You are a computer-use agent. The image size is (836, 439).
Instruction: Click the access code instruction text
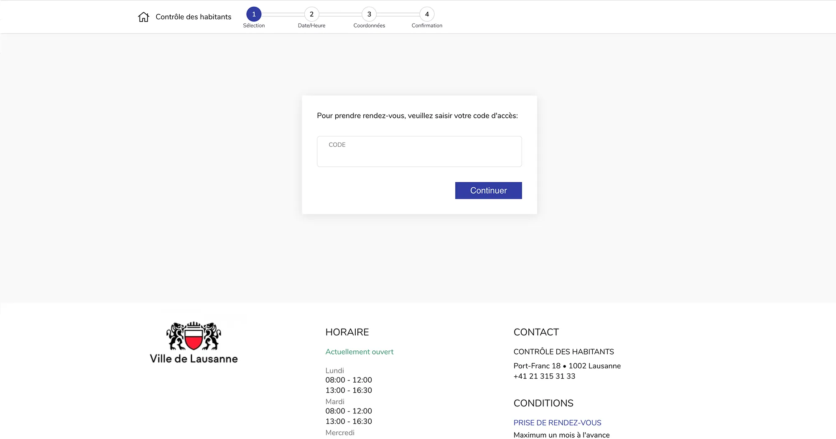coord(417,116)
